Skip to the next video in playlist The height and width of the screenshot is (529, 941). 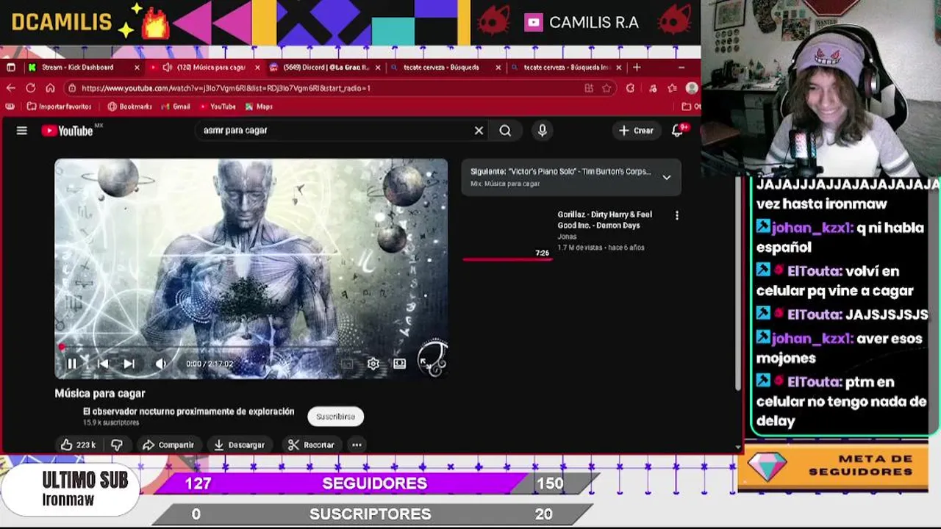coord(129,364)
